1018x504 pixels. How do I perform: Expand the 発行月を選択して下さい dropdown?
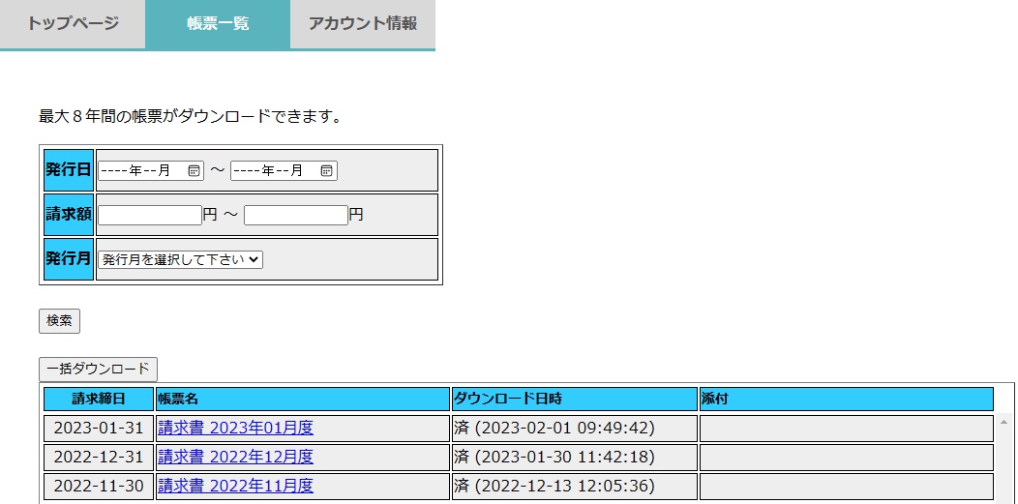click(x=180, y=259)
